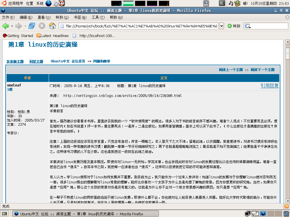Launch the web browser globe panel icon
The image size is (290, 217).
click(48, 3)
